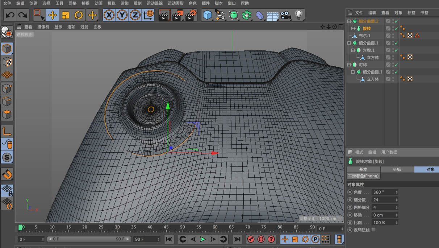Open the attributes 用户数据 menu
This screenshot has width=439, height=248.
coord(389,152)
